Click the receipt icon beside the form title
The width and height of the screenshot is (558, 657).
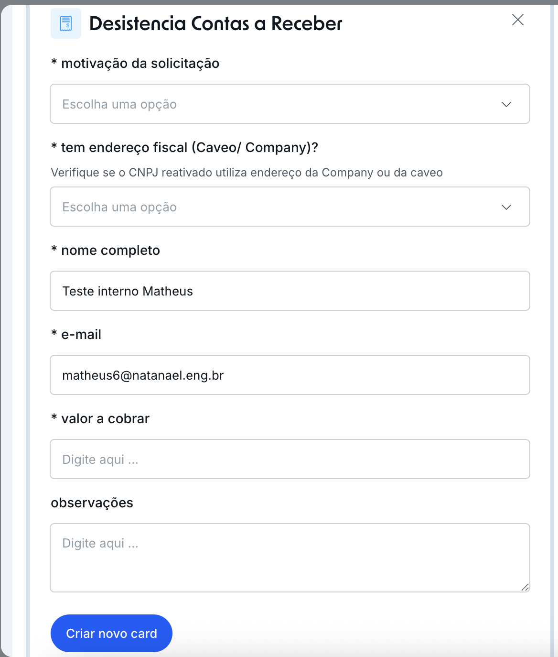click(x=66, y=23)
